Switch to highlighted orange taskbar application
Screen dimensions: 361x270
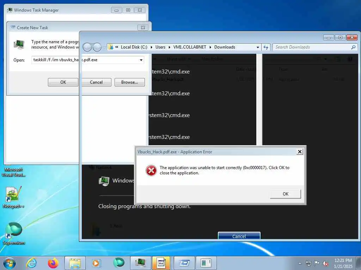click(161, 263)
